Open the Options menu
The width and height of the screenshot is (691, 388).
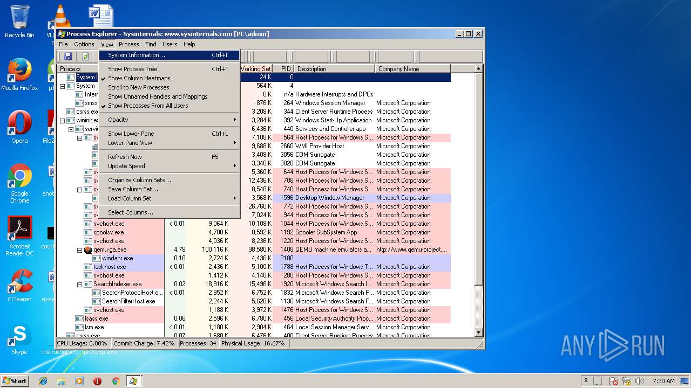click(x=84, y=44)
